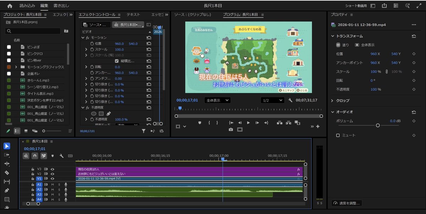Create ellipse mask under opacity

pyautogui.click(x=94, y=114)
